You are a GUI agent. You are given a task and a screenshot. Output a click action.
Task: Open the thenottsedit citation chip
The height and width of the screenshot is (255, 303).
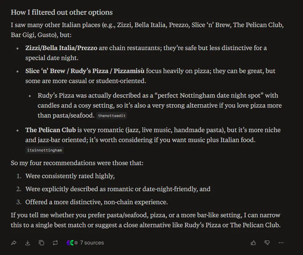pyautogui.click(x=112, y=116)
